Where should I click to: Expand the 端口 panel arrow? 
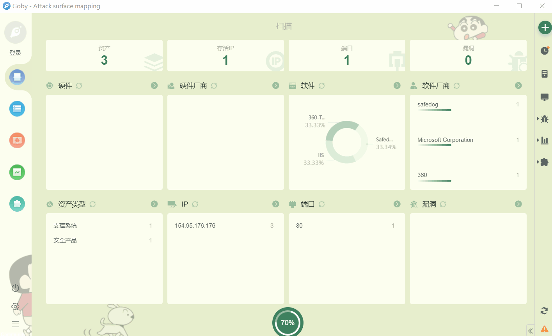397,204
